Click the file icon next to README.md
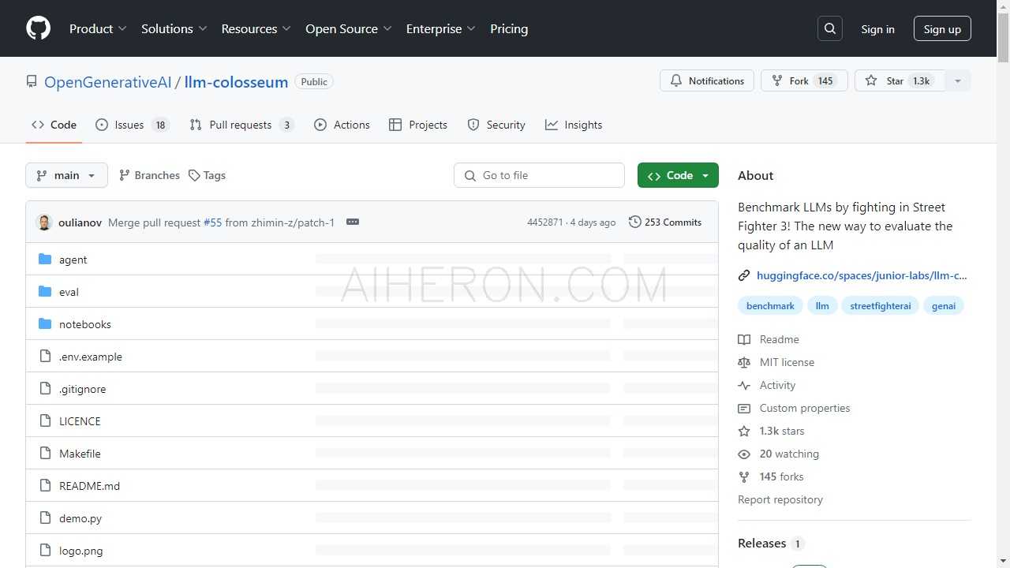Image resolution: width=1010 pixels, height=568 pixels. click(x=45, y=486)
